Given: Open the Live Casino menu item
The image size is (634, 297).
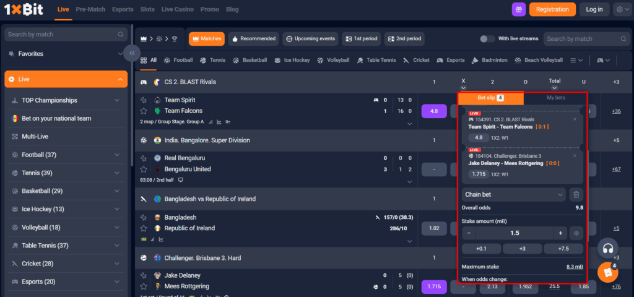Looking at the screenshot, I should point(177,9).
